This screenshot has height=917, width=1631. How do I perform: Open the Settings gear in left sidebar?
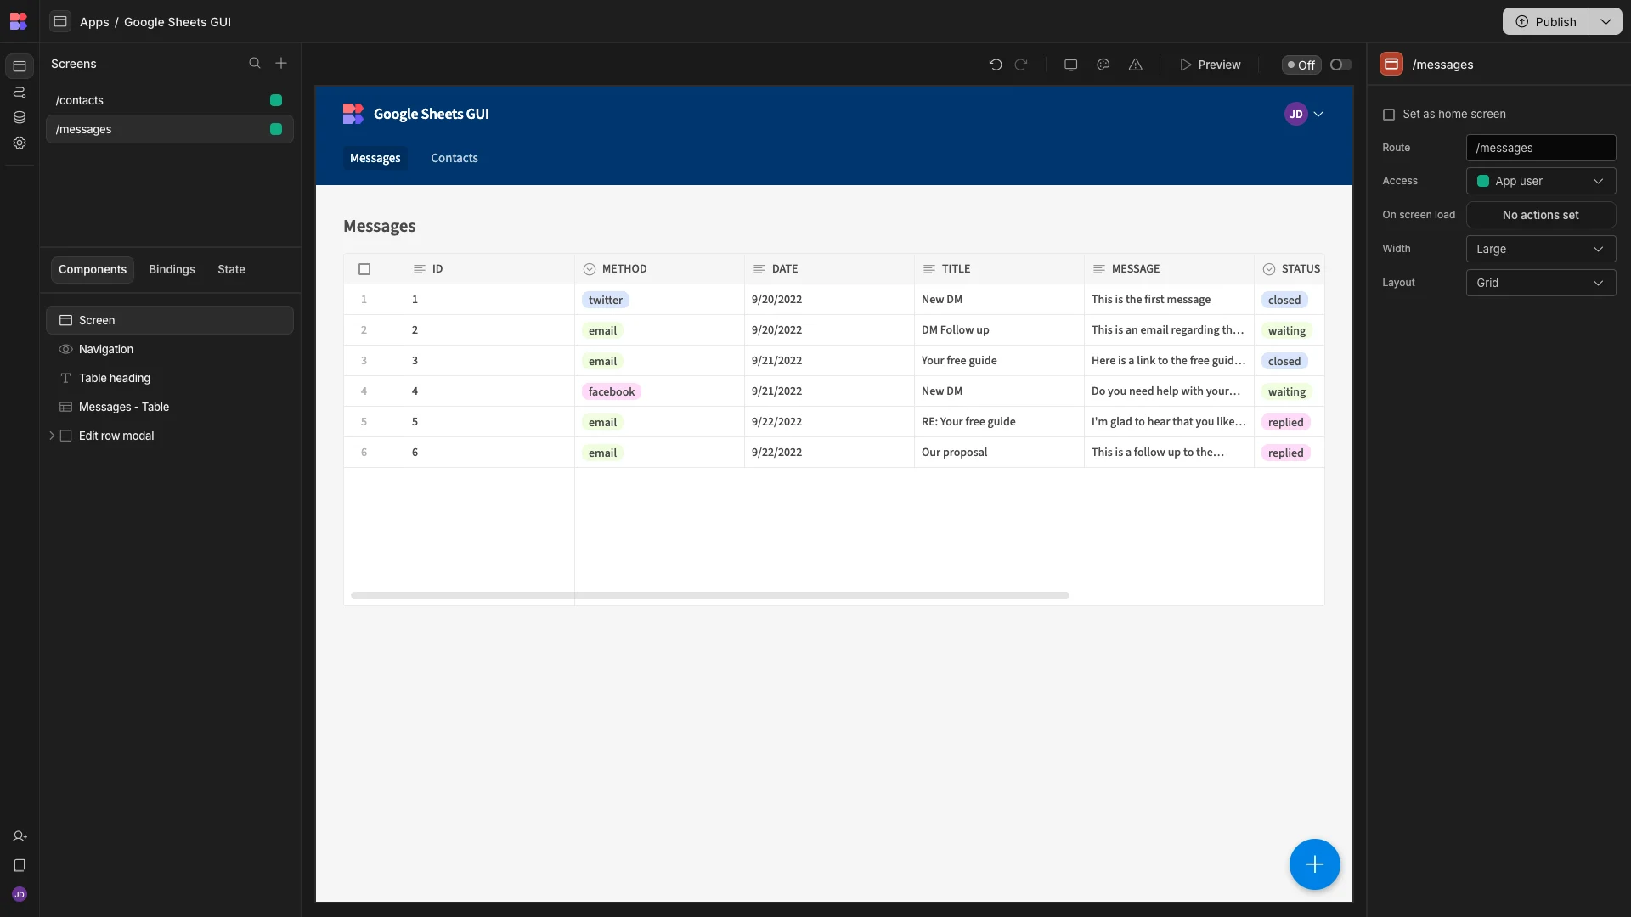pos(20,143)
